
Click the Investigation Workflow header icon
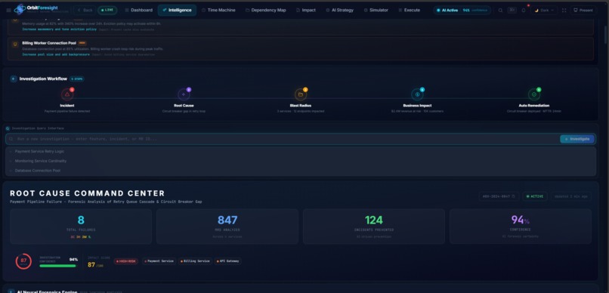pos(14,79)
